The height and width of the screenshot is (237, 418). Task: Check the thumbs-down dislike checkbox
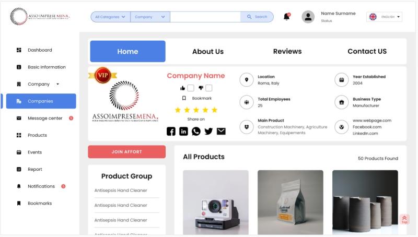coord(209,88)
